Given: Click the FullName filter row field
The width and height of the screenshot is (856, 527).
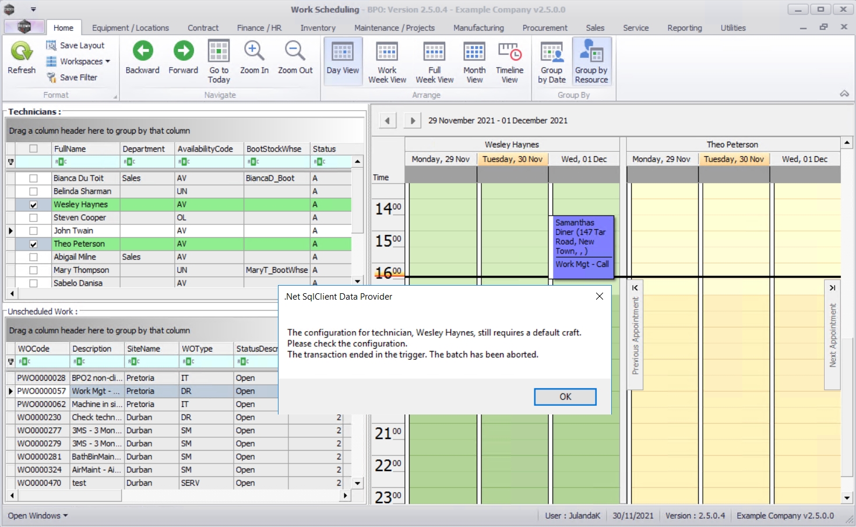Looking at the screenshot, I should tap(86, 161).
